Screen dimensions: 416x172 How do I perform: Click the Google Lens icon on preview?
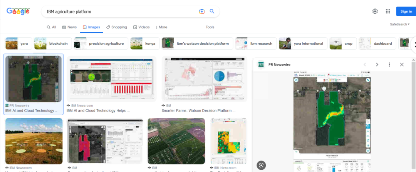point(262,165)
